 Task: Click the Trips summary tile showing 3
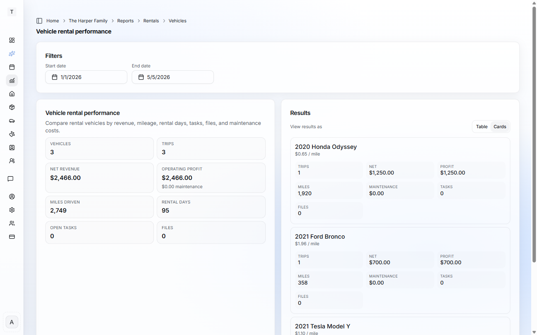point(211,148)
